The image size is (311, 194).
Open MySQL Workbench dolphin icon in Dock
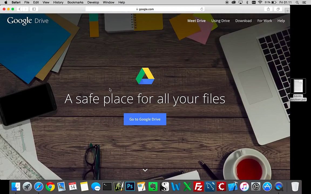(x=210, y=186)
